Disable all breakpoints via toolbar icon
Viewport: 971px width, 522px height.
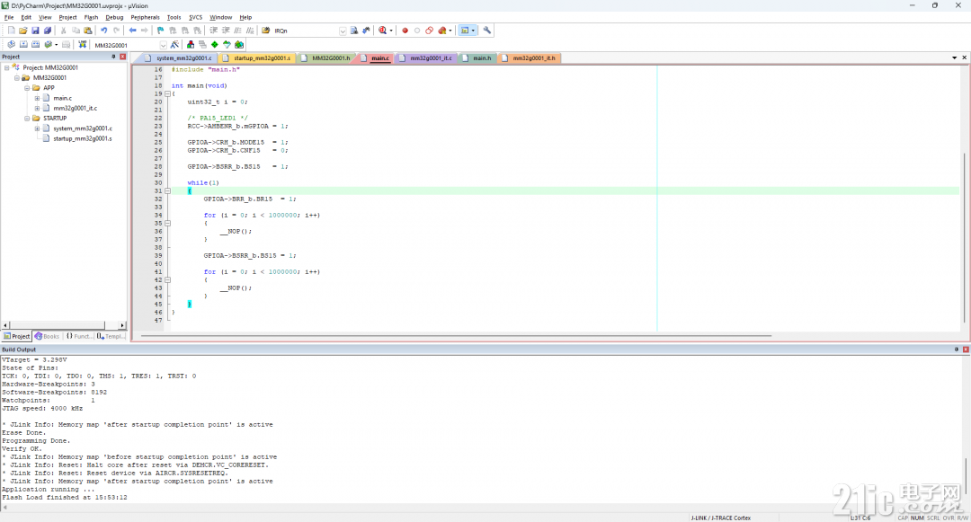[429, 31]
